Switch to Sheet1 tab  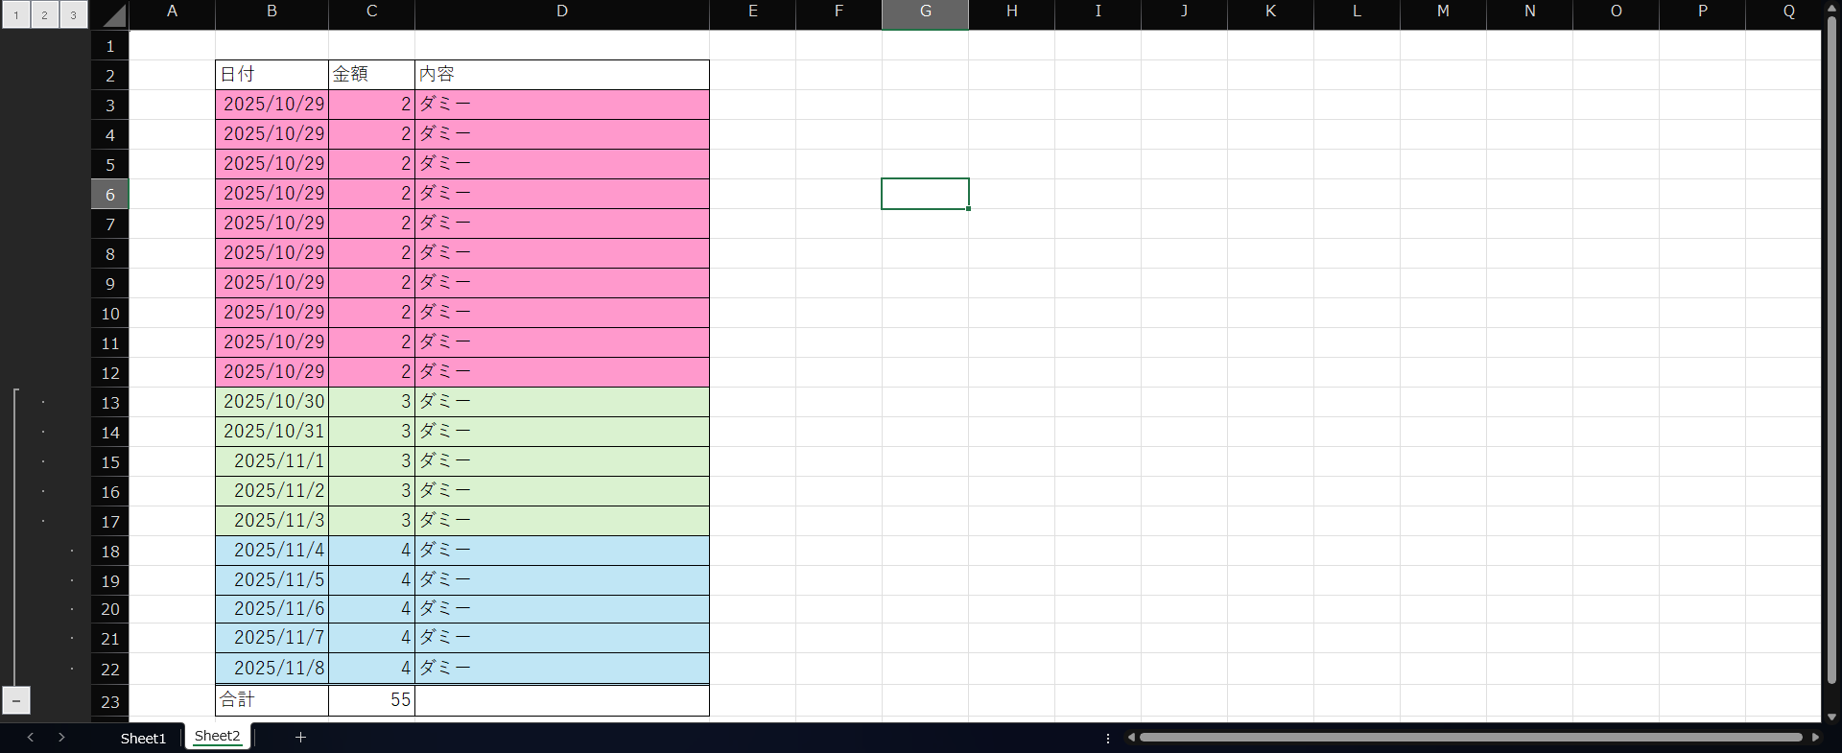(143, 738)
